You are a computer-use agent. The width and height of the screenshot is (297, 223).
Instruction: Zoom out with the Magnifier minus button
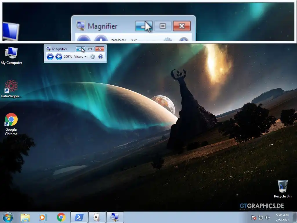50,57
